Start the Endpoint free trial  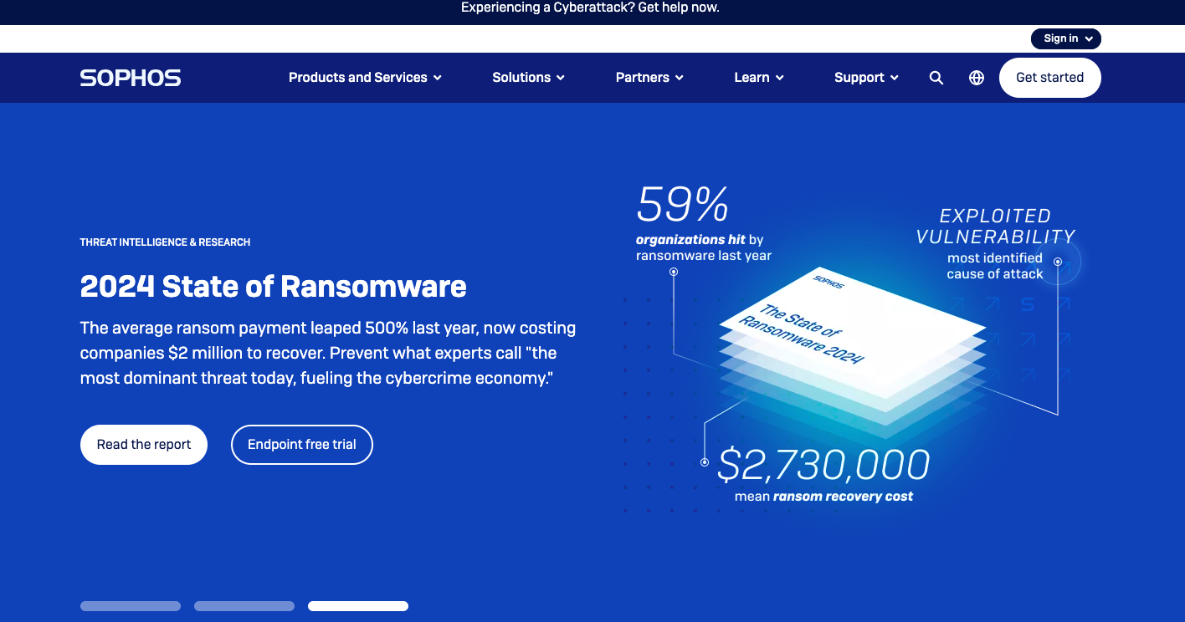tap(301, 444)
